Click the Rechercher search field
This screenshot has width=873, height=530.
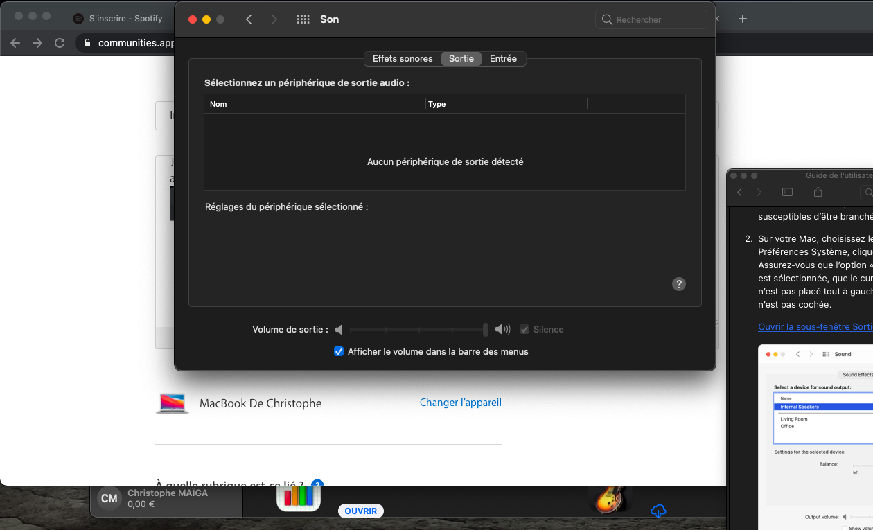coord(651,19)
